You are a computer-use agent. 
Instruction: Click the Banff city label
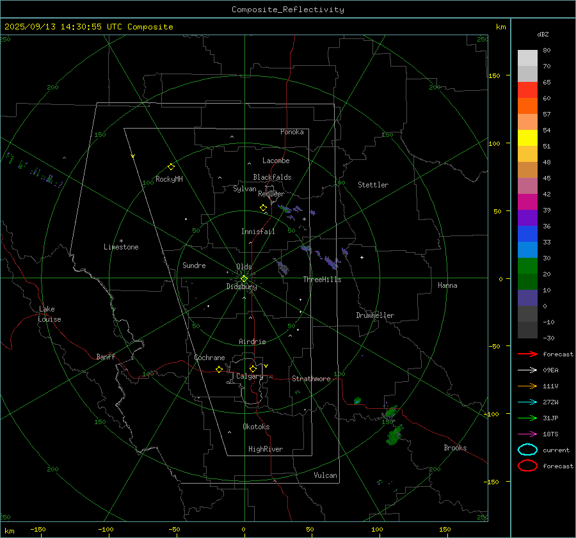coord(106,356)
